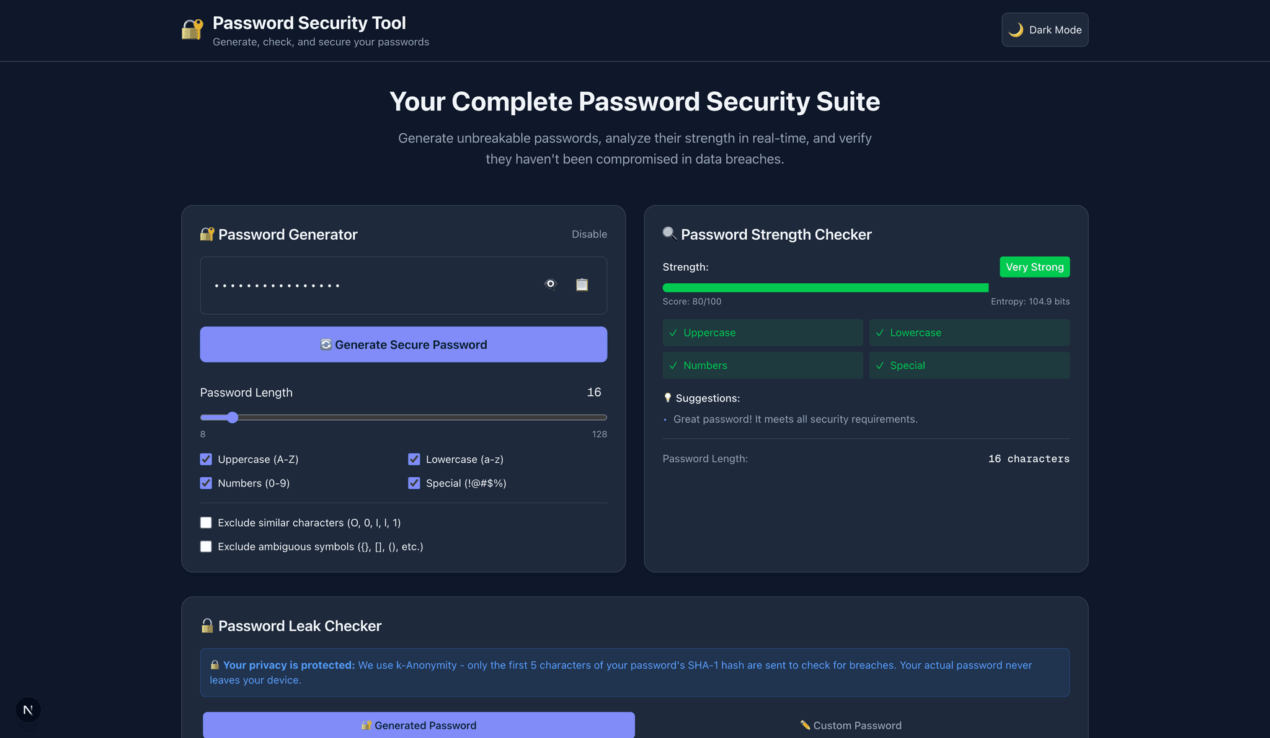Click the magnifying glass icon on Strength Checker
Viewport: 1270px width, 738px height.
pyautogui.click(x=669, y=234)
